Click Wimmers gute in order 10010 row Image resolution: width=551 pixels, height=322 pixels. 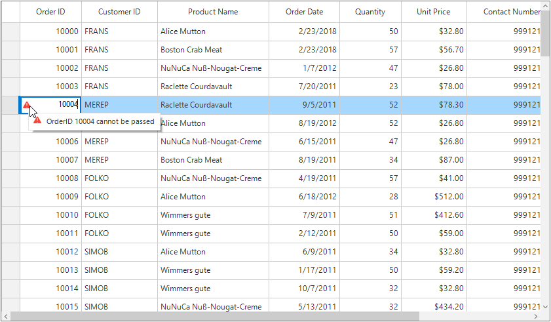pos(185,215)
